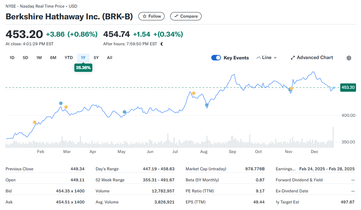Screen dimensions: 361x210
Task: Select the 1Y range tab
Action: click(x=83, y=58)
